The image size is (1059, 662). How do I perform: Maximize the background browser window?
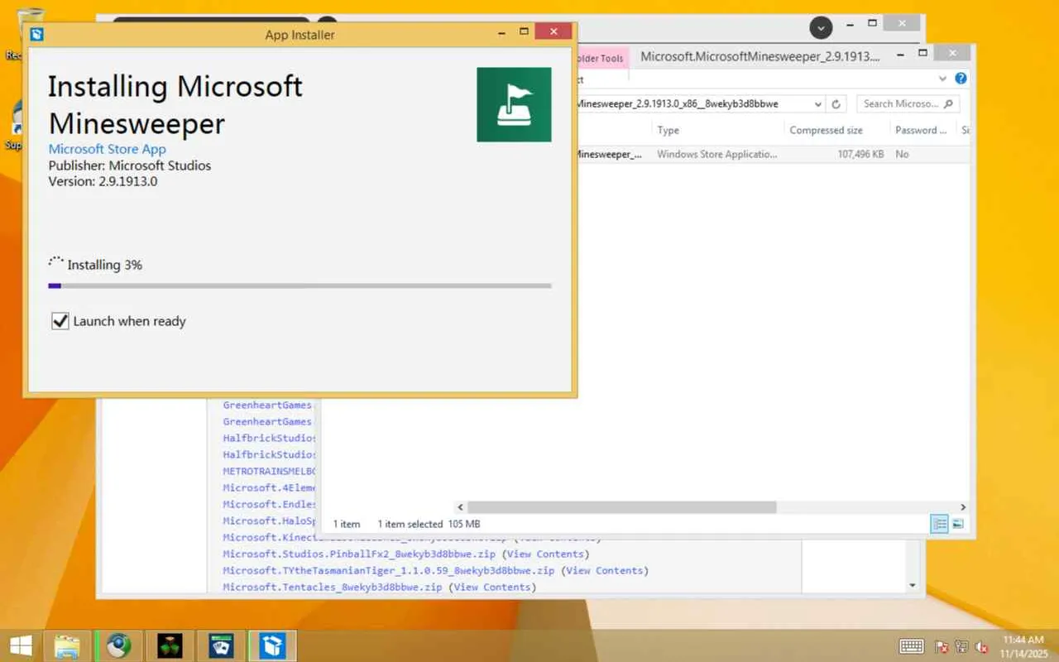pos(872,23)
